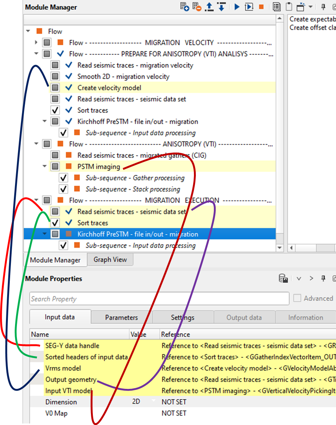Select Vrms model property row

(183, 368)
